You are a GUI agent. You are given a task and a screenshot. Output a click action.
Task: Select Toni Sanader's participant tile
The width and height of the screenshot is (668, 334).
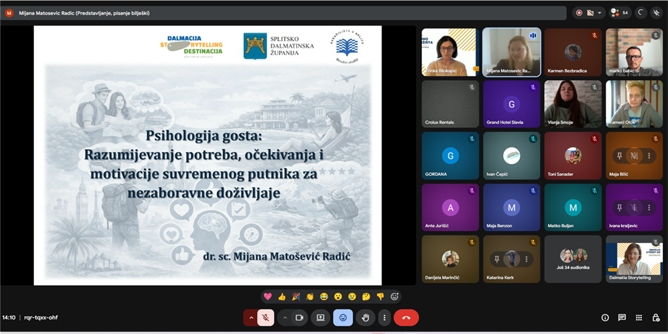point(573,156)
